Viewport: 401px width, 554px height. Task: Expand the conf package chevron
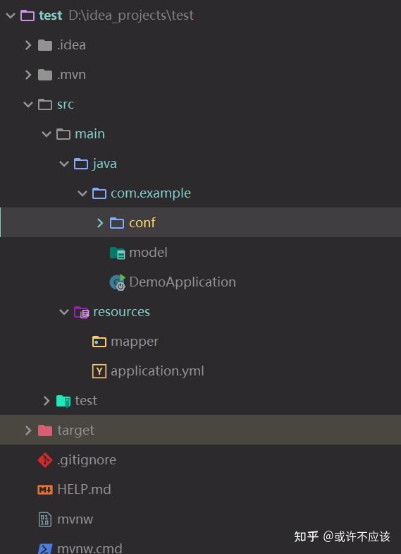[100, 222]
